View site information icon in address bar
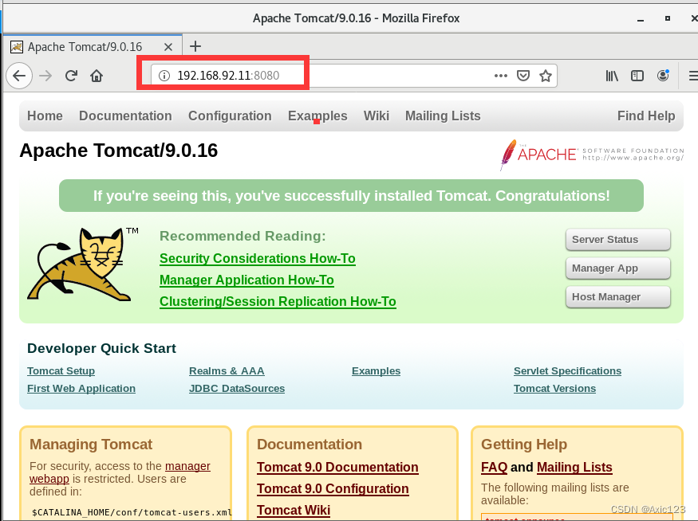Screen dimensions: 698x521 164,76
